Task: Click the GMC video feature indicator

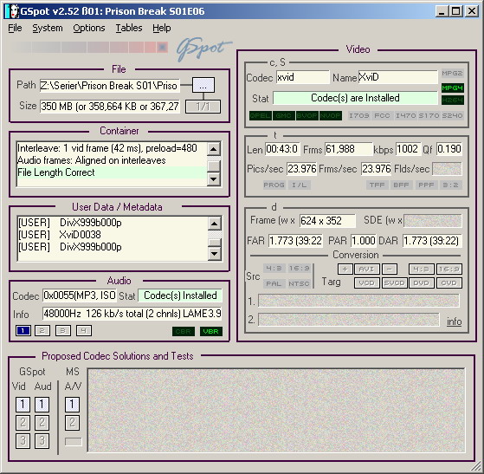Action: [283, 115]
